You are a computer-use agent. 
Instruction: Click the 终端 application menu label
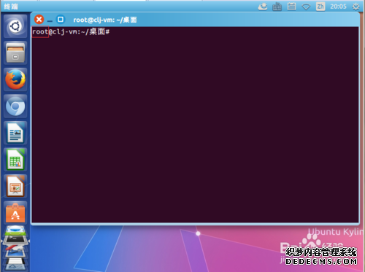(11, 7)
